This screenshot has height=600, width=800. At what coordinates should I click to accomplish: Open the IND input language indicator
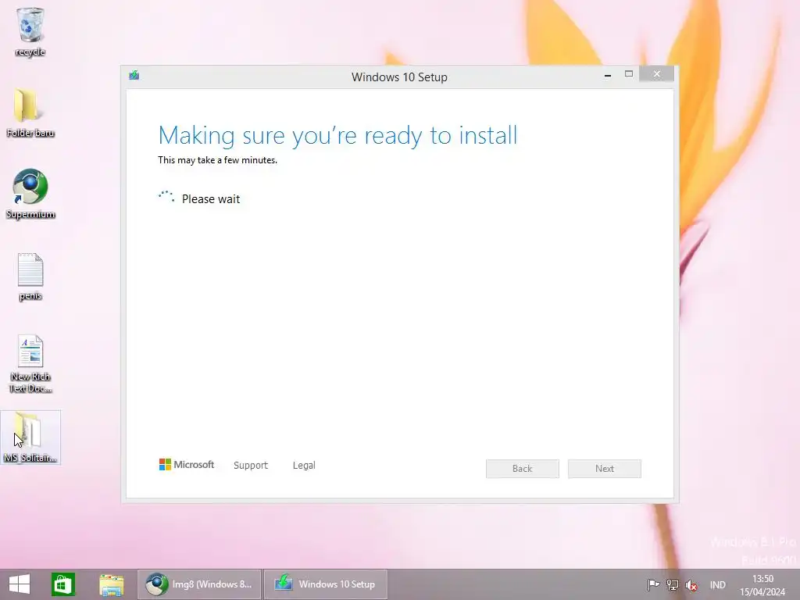point(717,585)
